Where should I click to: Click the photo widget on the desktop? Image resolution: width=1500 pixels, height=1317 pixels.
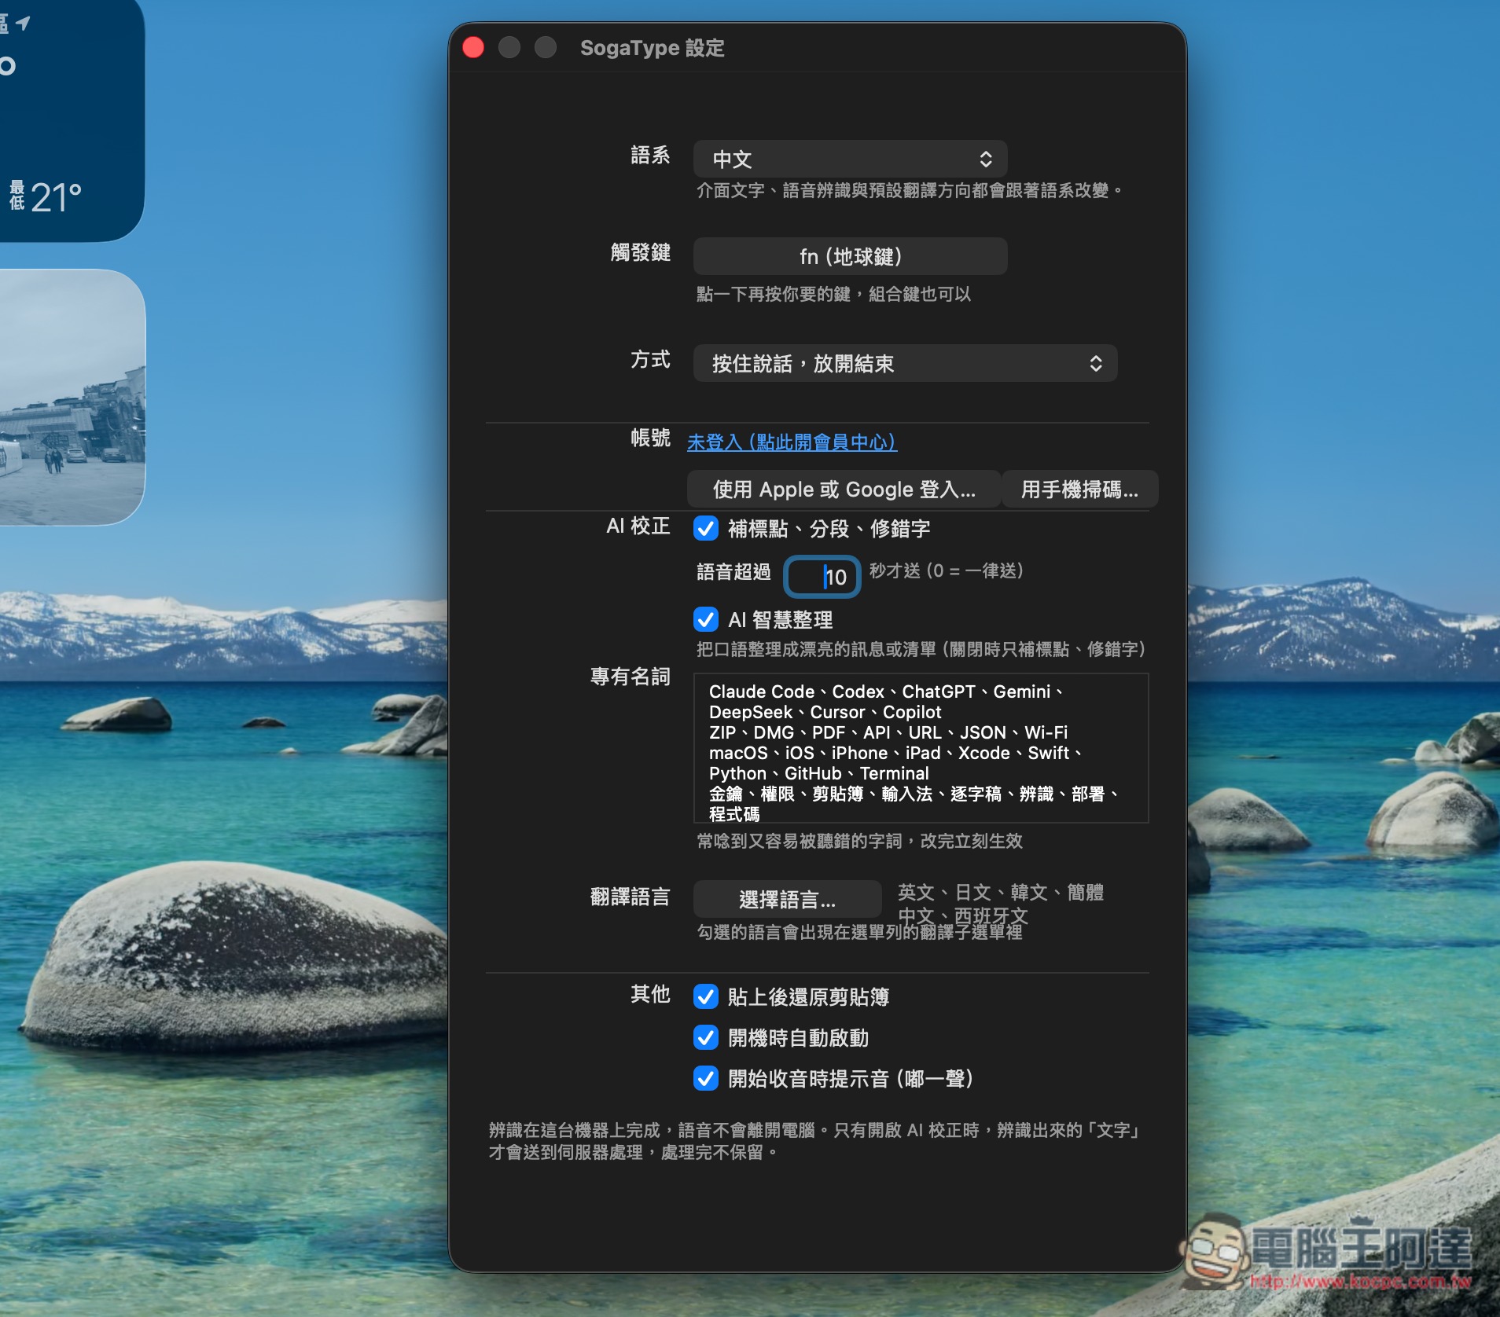(72, 397)
